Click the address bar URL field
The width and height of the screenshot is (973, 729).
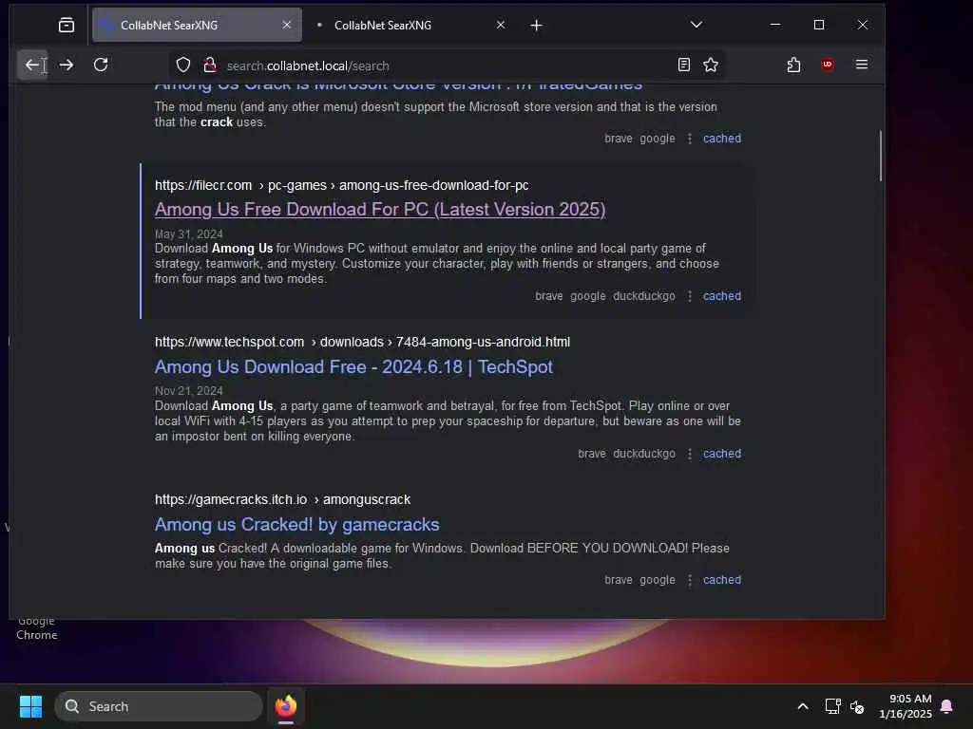(447, 65)
